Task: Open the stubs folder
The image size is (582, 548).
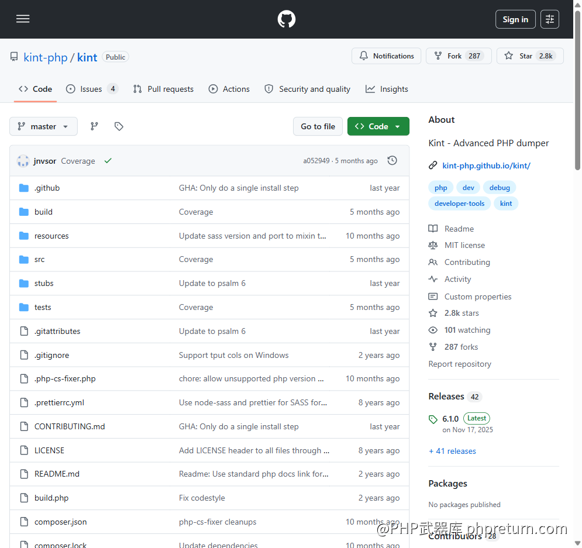Action: (x=44, y=284)
